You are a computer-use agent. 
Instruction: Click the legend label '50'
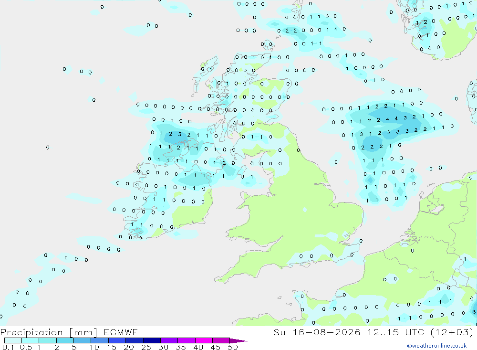point(233,347)
